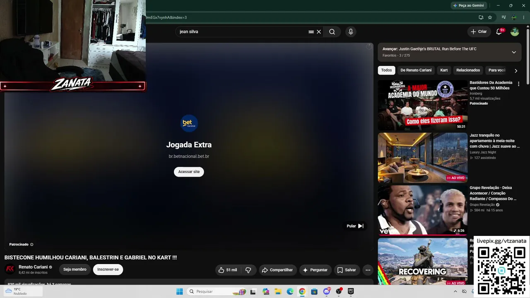Open the RECOVERING live video thumbnail
530x298 pixels.
(423, 262)
